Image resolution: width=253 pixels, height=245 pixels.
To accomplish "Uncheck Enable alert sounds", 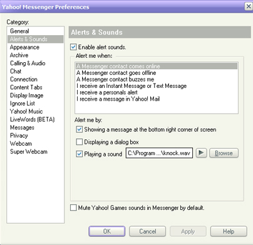I will point(73,47).
